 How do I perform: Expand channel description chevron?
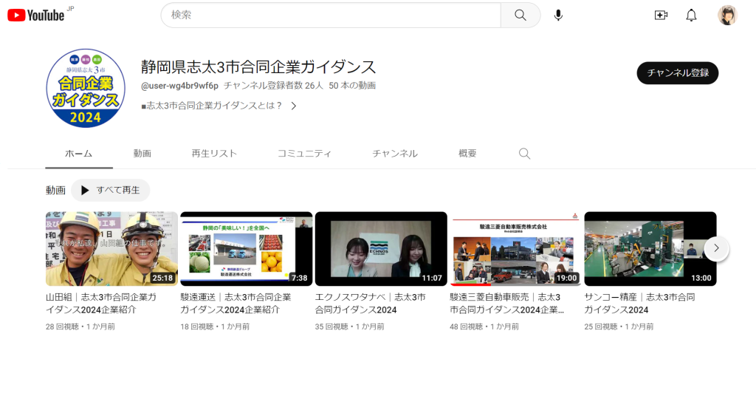294,106
